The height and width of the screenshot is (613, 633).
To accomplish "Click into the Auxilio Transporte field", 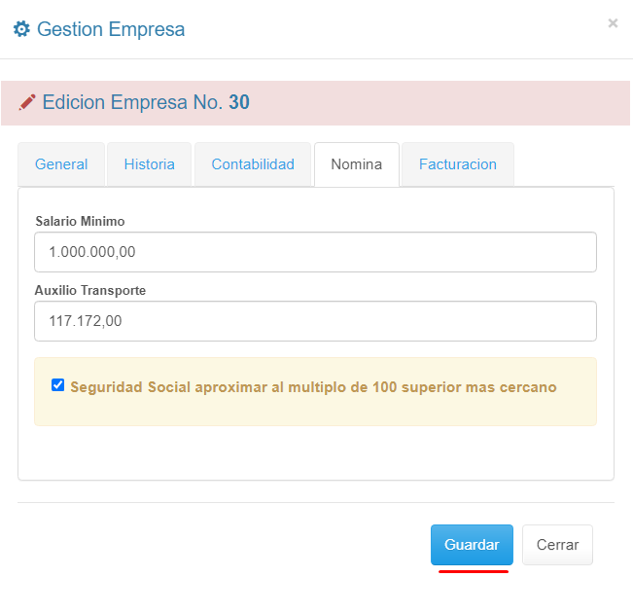I will tap(315, 321).
